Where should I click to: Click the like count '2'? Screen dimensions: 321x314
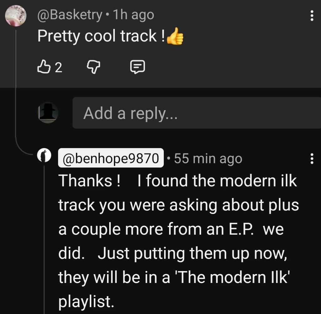coord(58,67)
